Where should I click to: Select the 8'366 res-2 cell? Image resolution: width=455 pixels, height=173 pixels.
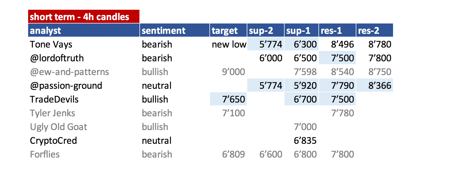375,85
